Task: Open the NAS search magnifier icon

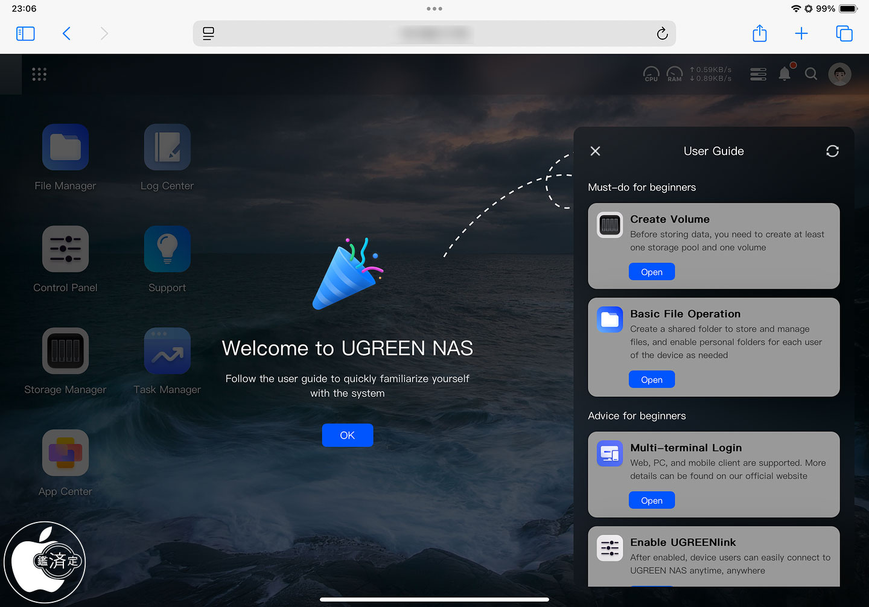Action: pos(811,74)
